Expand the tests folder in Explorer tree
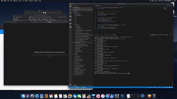This screenshot has width=177, height=99. pyautogui.click(x=76, y=55)
